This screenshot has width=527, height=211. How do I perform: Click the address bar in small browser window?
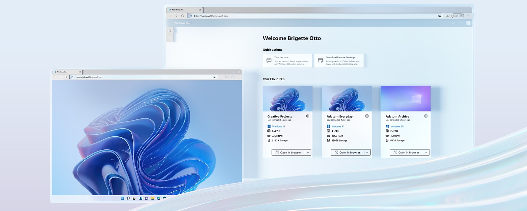pos(143,77)
